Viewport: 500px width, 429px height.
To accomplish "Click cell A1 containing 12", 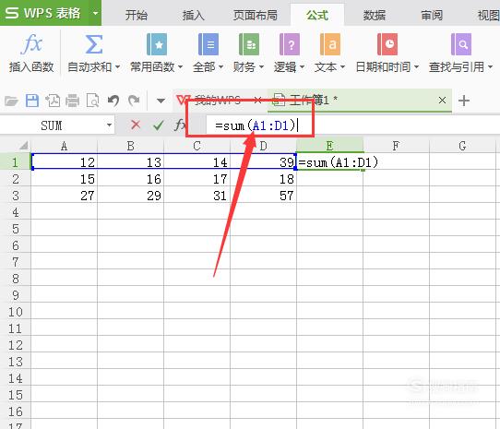I will click(x=64, y=162).
